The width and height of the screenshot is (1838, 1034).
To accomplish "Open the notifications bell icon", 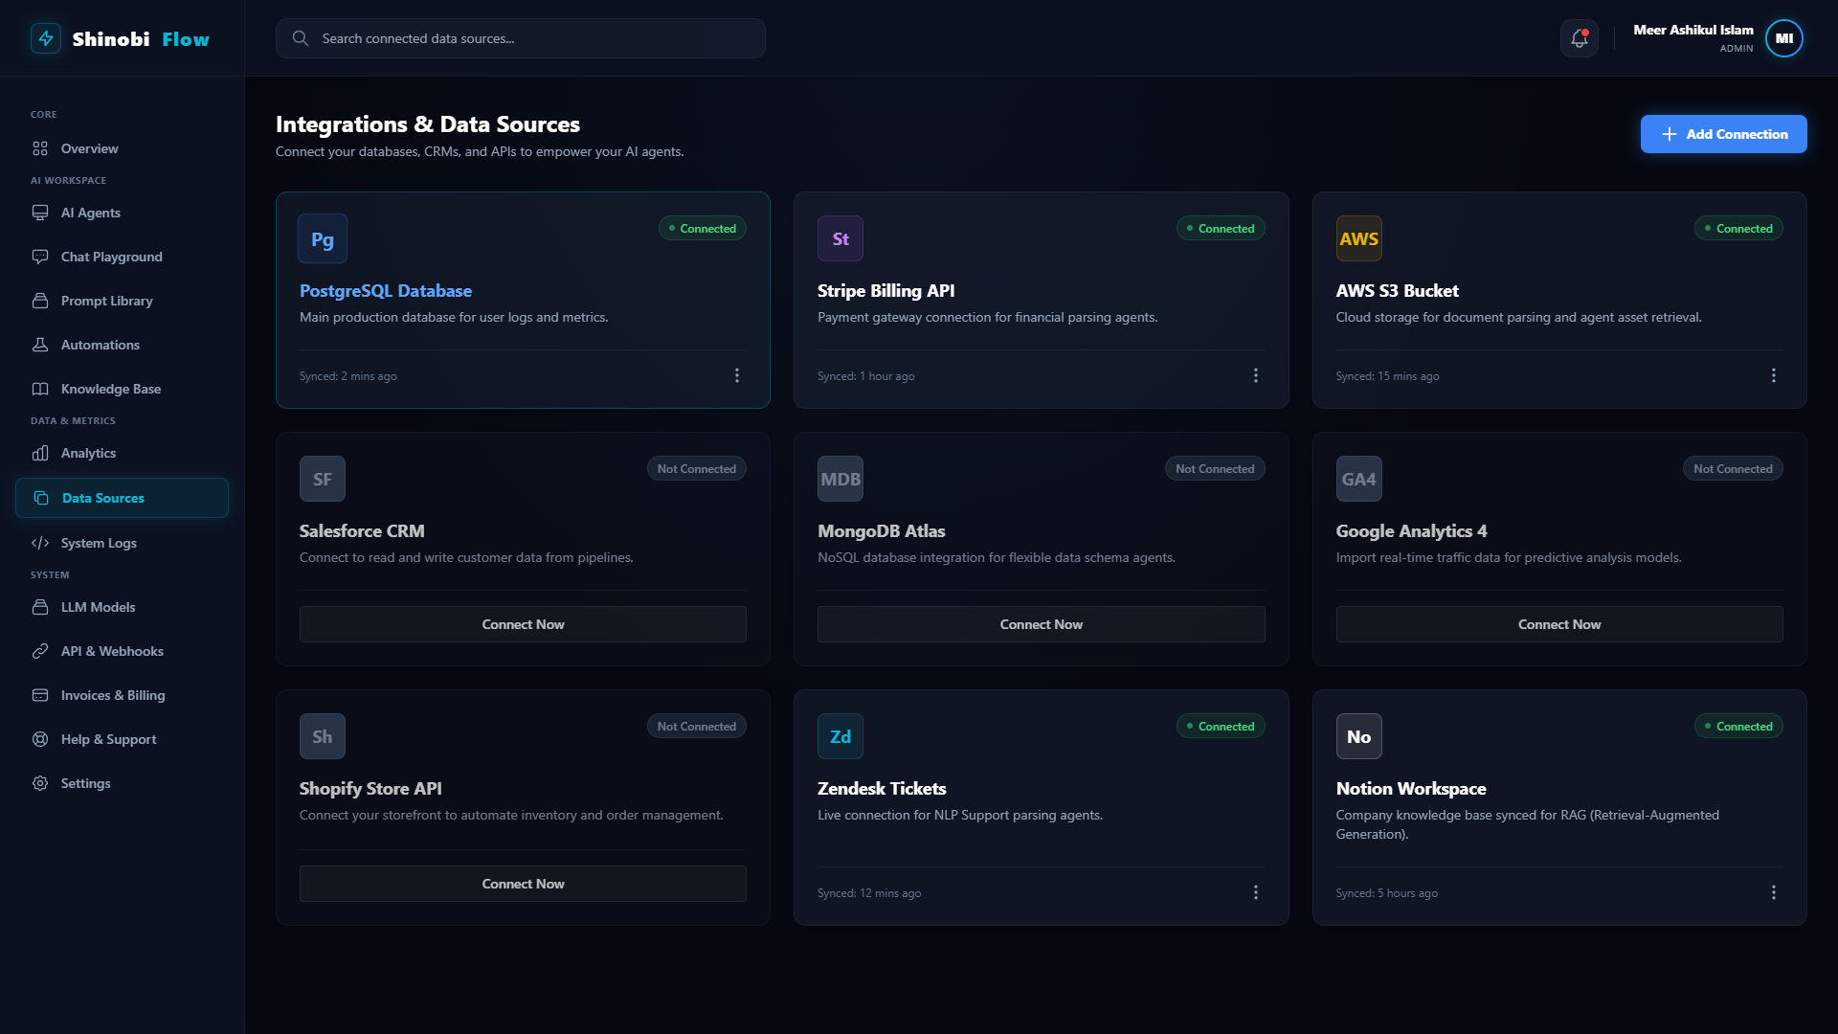I will [x=1580, y=38].
